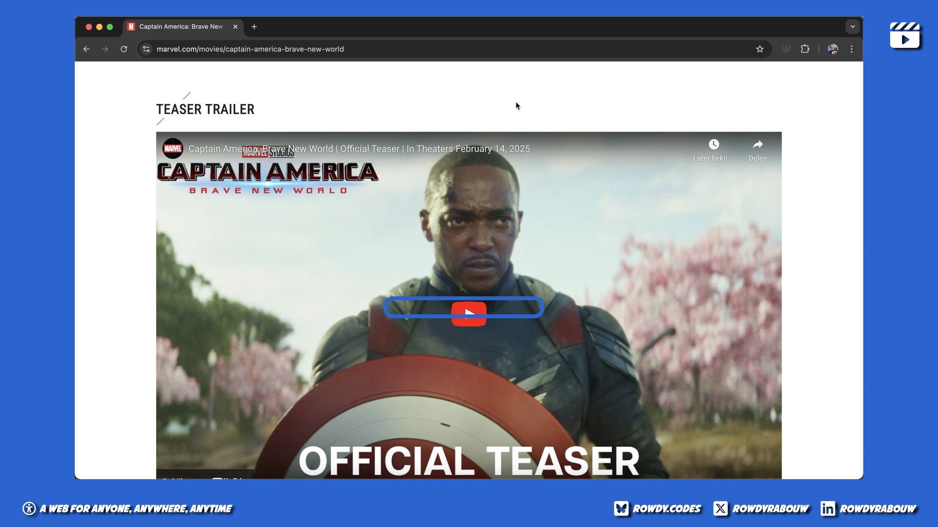Bookmark this page with the star icon

(x=760, y=49)
